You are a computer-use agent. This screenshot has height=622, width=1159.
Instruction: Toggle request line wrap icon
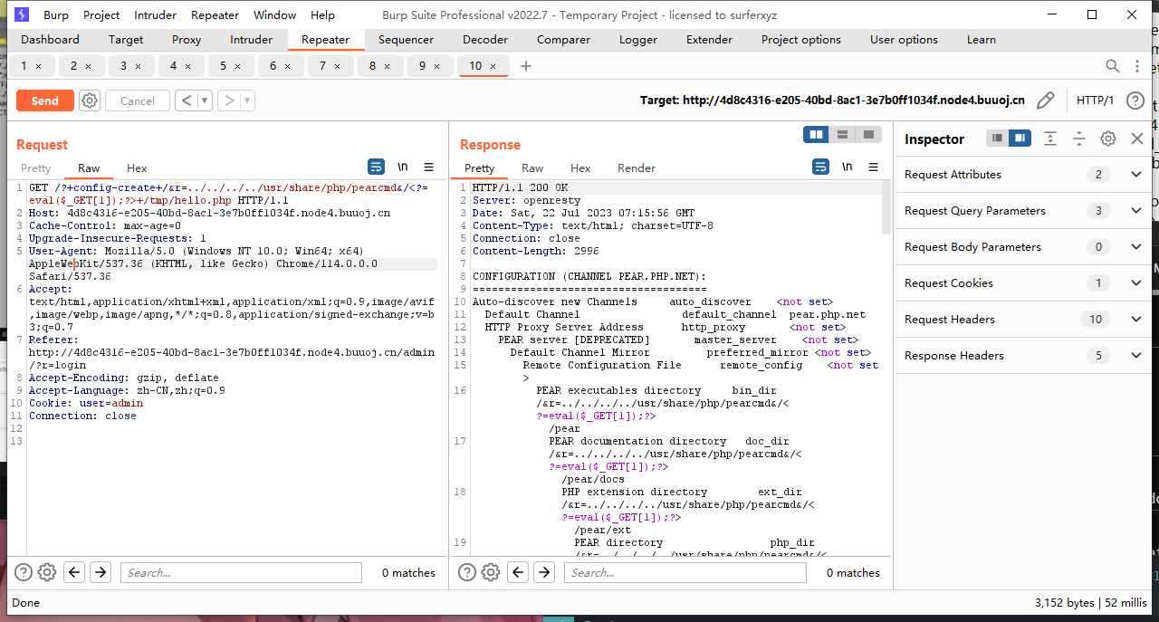tap(376, 167)
